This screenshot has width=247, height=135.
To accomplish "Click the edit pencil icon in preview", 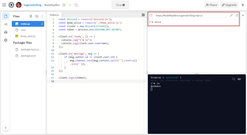I will click(x=231, y=15).
